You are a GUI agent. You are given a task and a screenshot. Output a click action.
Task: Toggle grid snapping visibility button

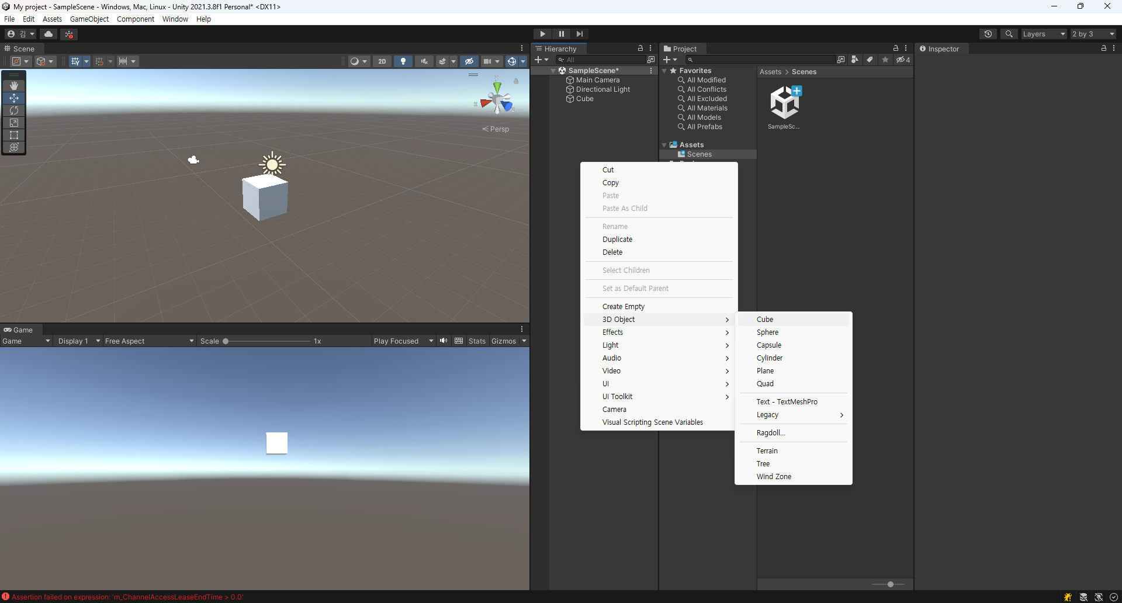click(75, 61)
